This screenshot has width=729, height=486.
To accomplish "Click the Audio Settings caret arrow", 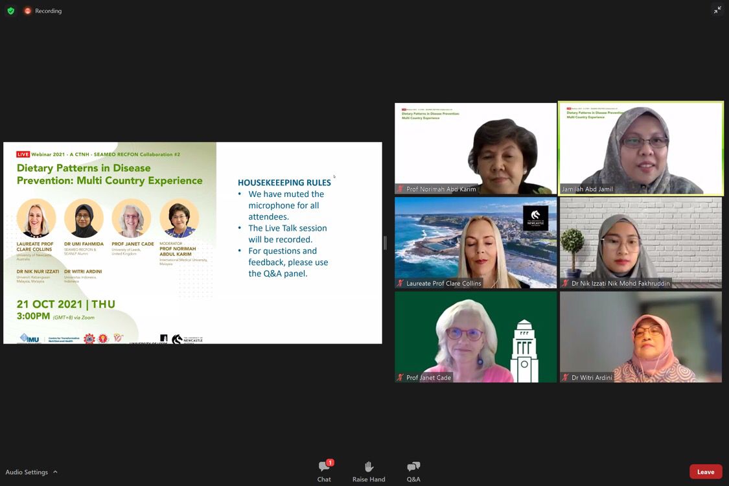I will pos(55,472).
